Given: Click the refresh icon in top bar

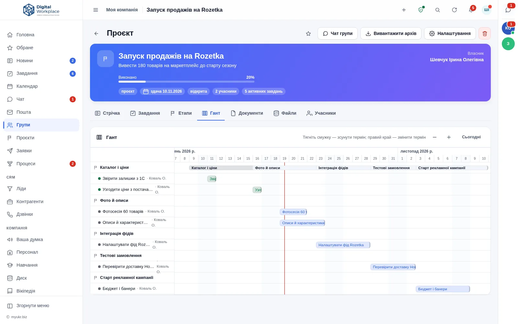Looking at the screenshot, I should [x=454, y=10].
